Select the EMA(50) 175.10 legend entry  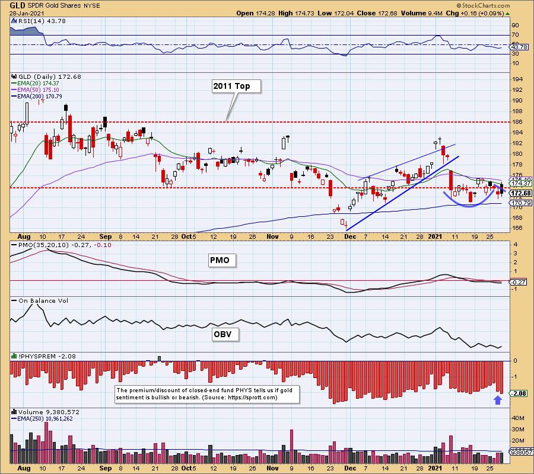click(x=35, y=90)
